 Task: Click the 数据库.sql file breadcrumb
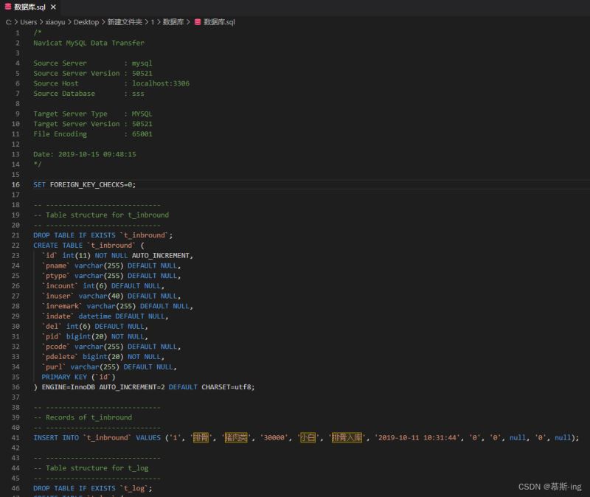tap(219, 22)
